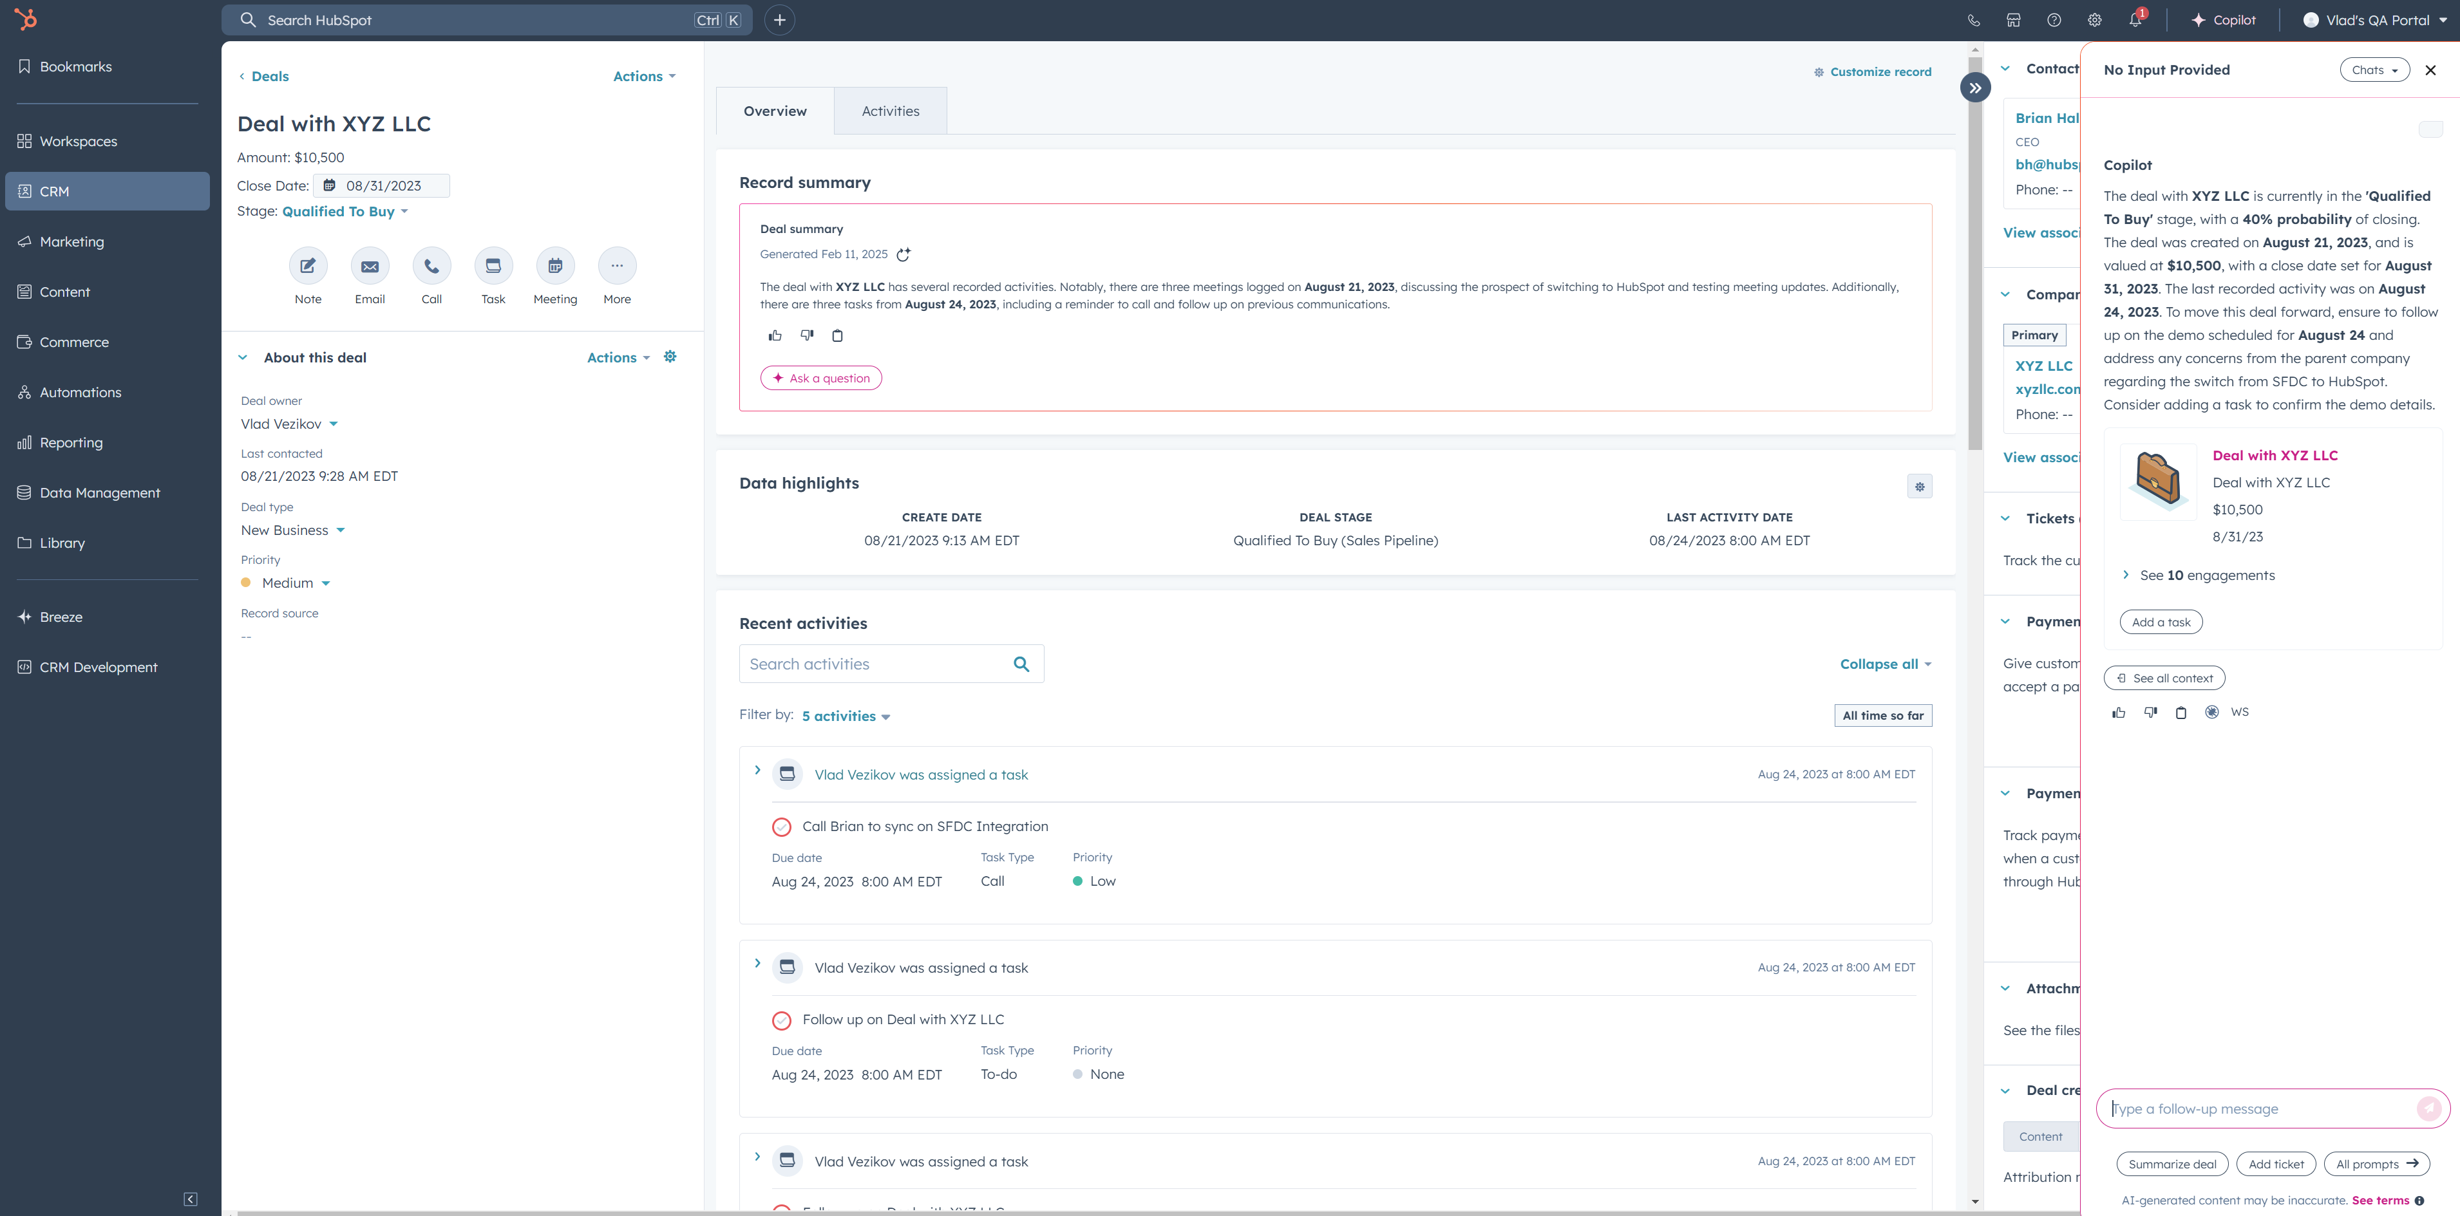Open the deal Actions dropdown near Deals
The image size is (2460, 1216).
point(643,77)
